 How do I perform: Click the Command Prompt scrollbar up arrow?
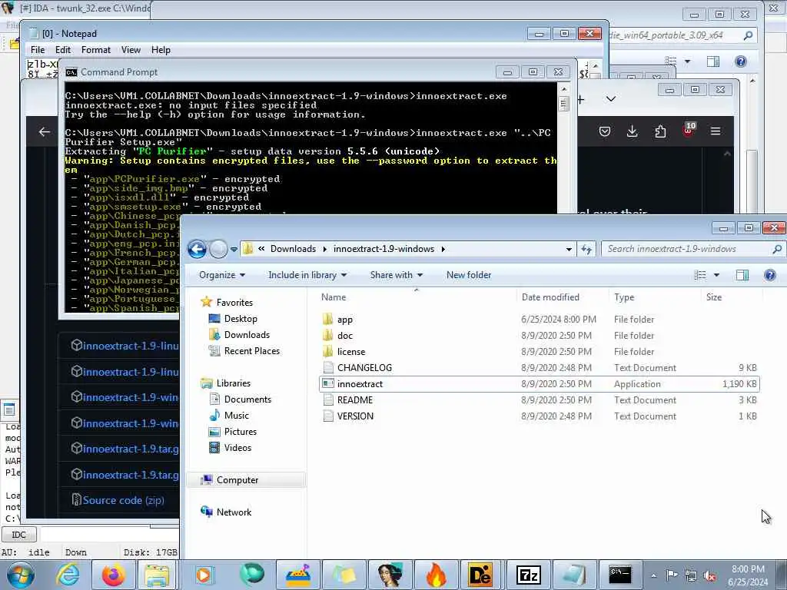pyautogui.click(x=564, y=89)
